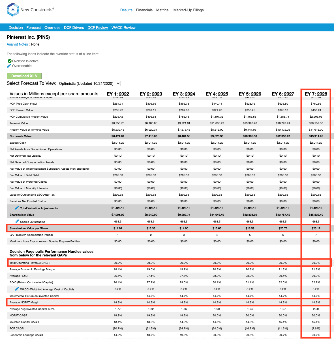The image size is (334, 339).
Task: Click the FCF Cumulative Present Value label
Action: tap(29, 117)
